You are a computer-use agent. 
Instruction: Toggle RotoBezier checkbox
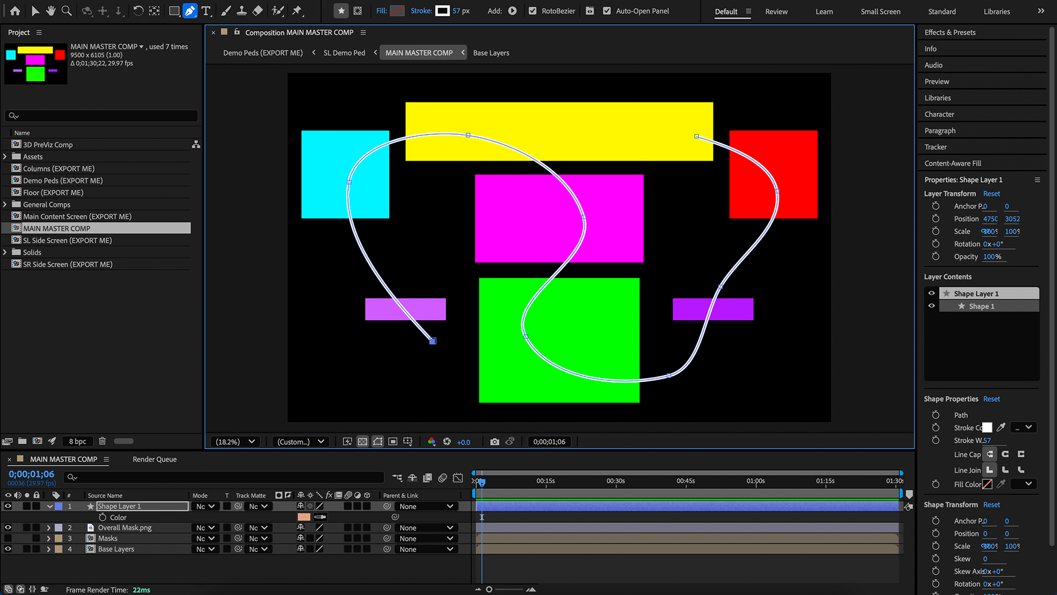(x=532, y=10)
